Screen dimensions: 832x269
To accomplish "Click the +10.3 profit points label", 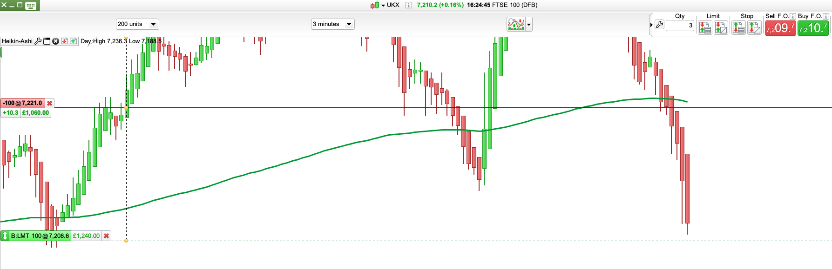I will point(10,113).
